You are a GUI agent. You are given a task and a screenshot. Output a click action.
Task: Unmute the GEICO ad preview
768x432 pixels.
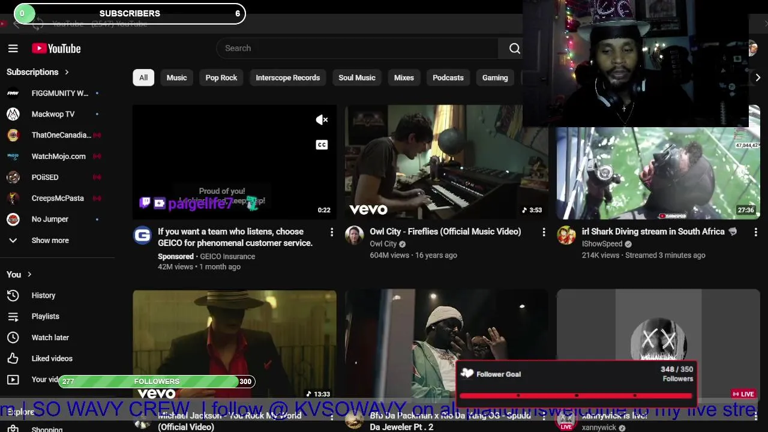322,120
